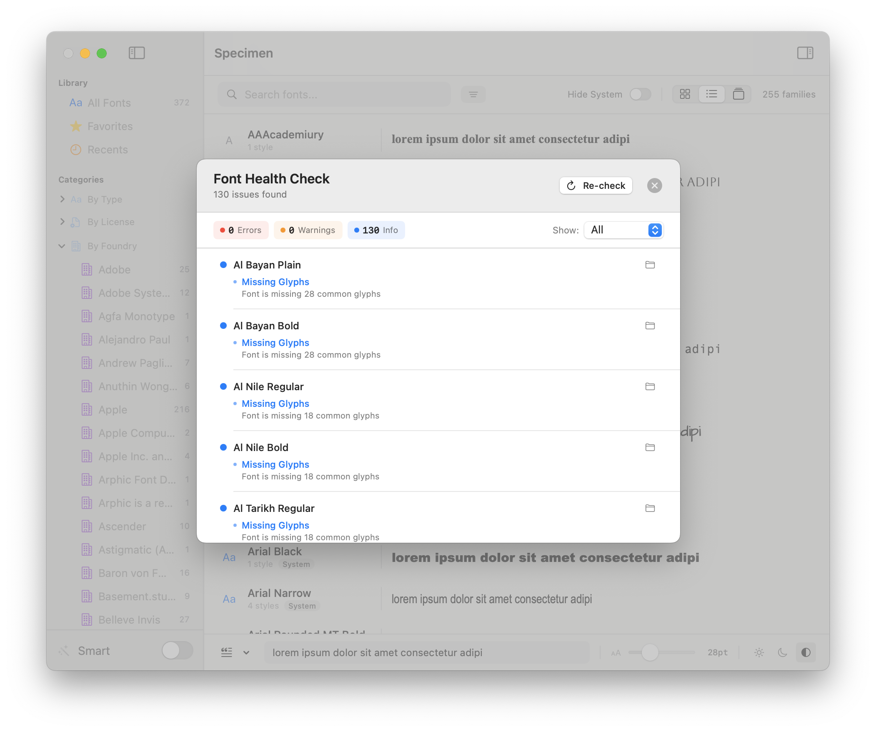Viewport: 876px width, 732px height.
Task: Switch preview to light mode
Action: [x=758, y=652]
